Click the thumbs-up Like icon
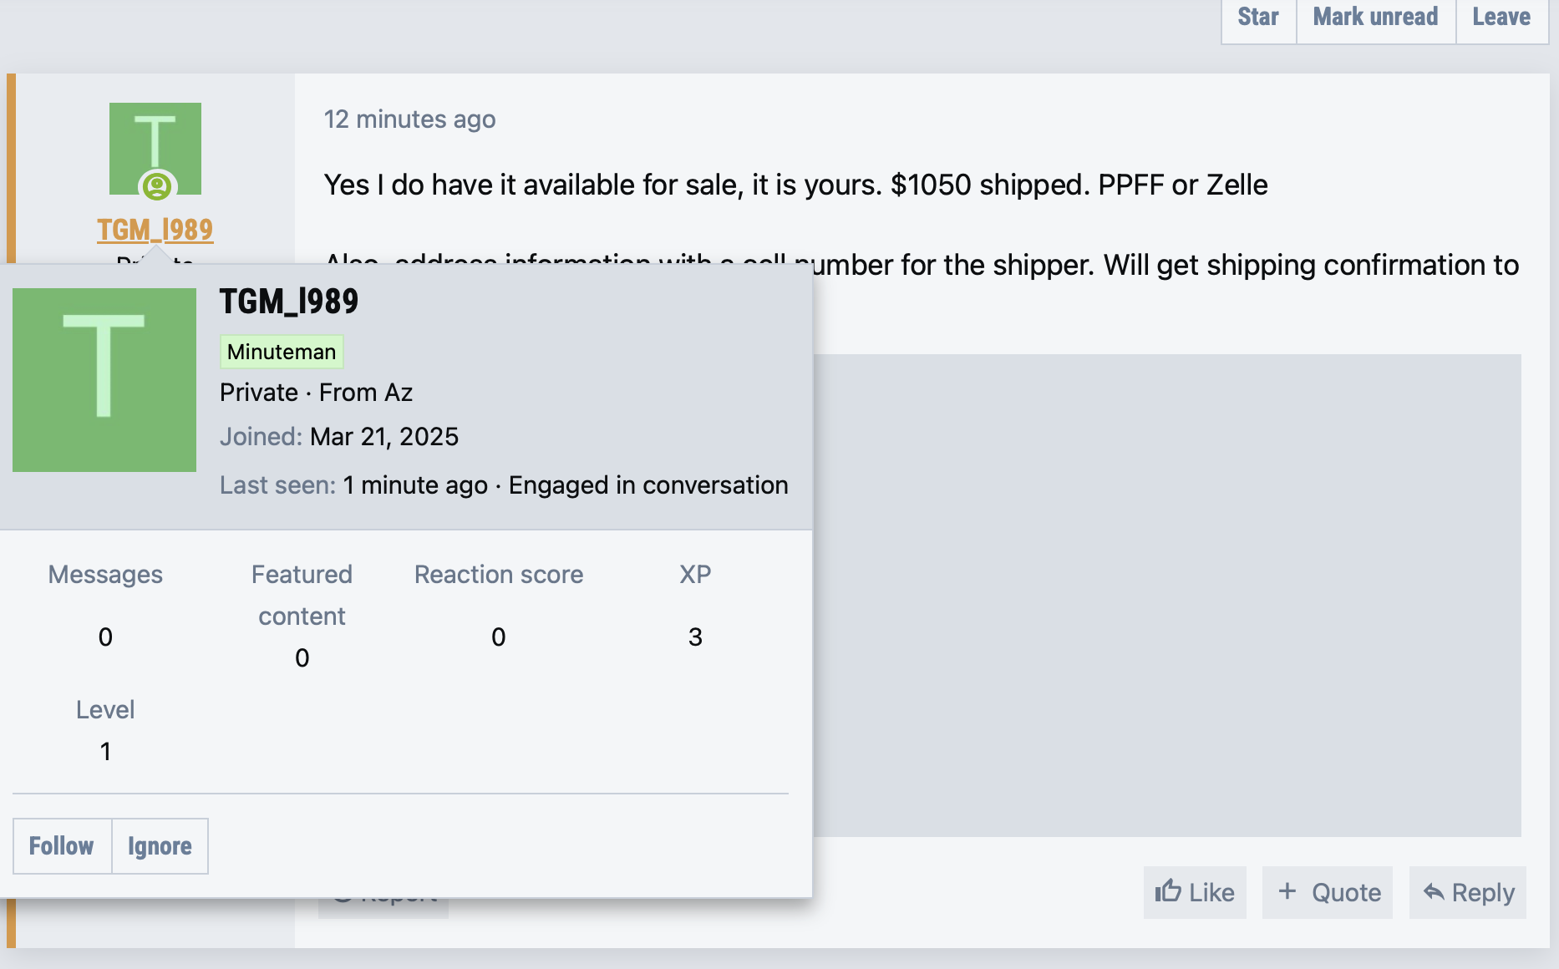This screenshot has height=969, width=1559. point(1167,891)
